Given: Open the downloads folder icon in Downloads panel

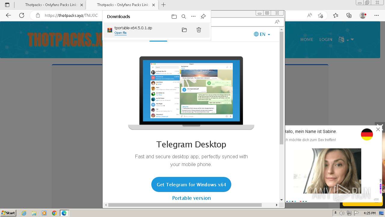Looking at the screenshot, I should pos(174,17).
